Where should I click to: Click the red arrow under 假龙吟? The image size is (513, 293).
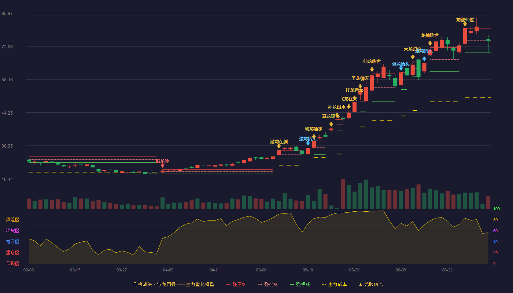(x=162, y=166)
